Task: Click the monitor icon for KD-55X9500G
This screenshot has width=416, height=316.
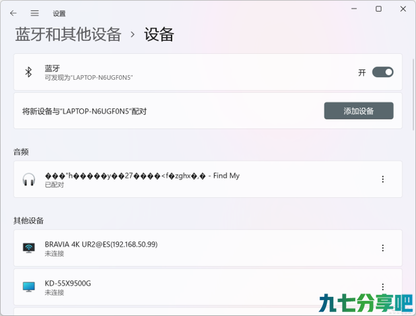Action: (x=28, y=287)
